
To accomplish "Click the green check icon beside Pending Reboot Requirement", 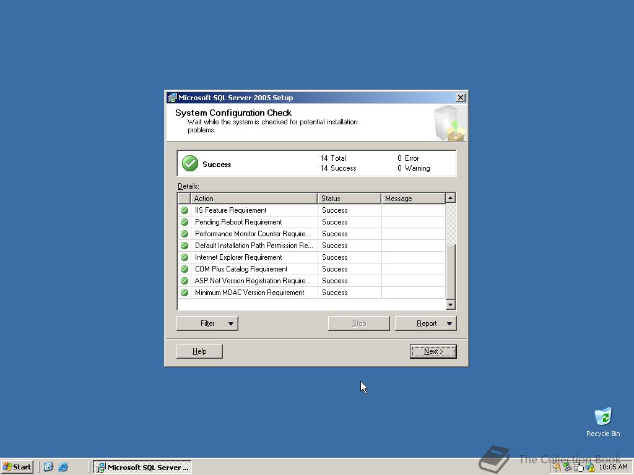I will 185,222.
